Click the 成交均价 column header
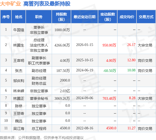The height and width of the screenshot is (140, 156). [x=127, y=17]
